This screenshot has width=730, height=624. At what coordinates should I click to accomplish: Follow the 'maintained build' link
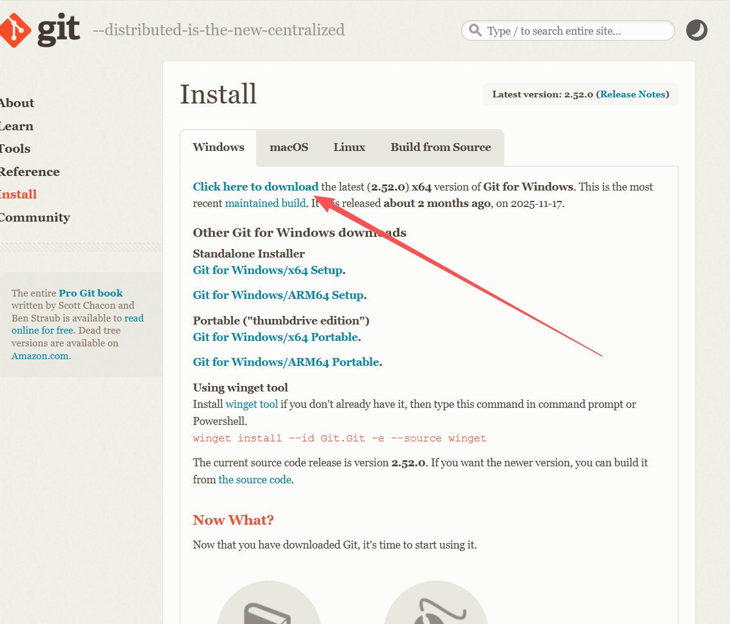pos(265,203)
